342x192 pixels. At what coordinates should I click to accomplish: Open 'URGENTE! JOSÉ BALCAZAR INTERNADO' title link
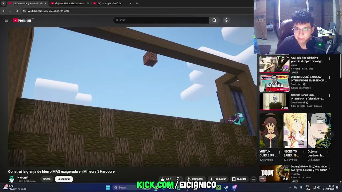click(x=309, y=79)
